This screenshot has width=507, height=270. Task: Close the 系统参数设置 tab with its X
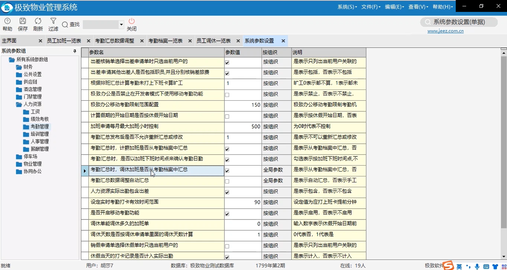pyautogui.click(x=283, y=41)
